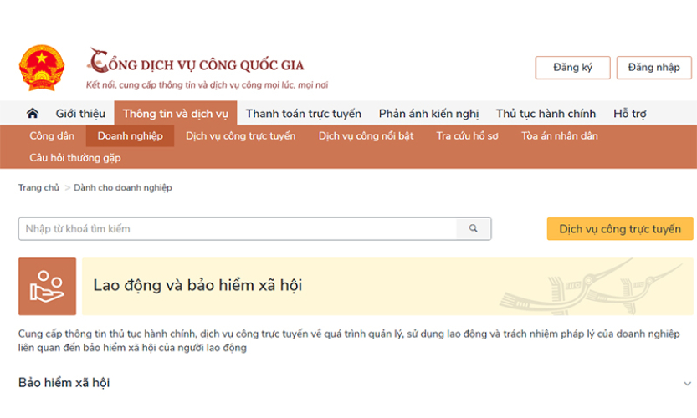Select the Công dân submenu item
The width and height of the screenshot is (697, 418).
pos(52,136)
